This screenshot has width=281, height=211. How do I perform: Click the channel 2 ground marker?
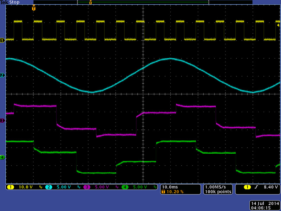2,75
